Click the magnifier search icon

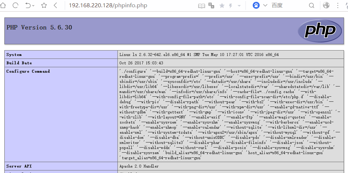[x=312, y=5]
